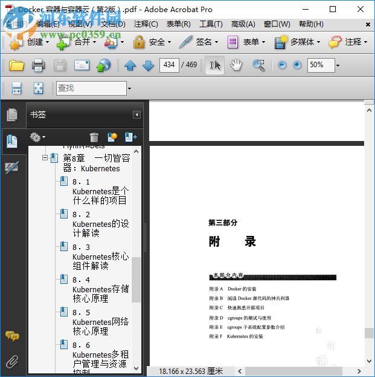This screenshot has width=375, height=377.
Task: Collapse the bookmarks panel arrow button
Action: (x=136, y=115)
